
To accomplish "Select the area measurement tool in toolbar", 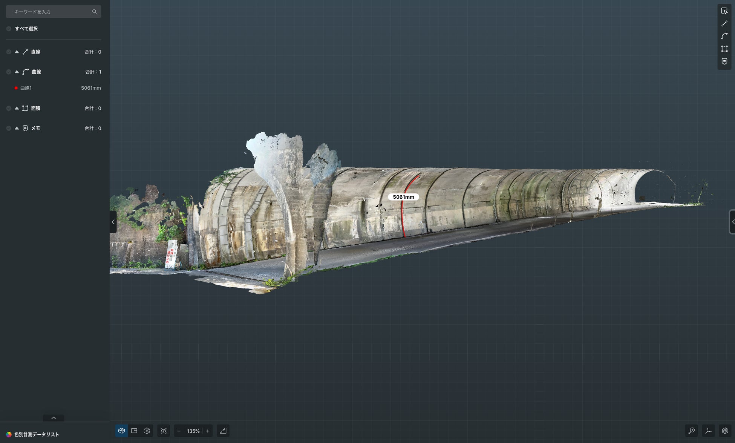I will [724, 49].
